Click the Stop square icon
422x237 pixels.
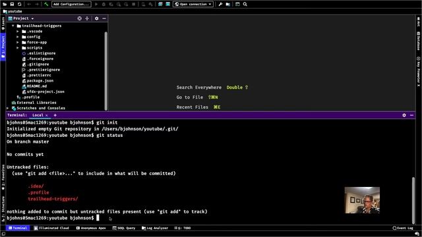tap(133, 5)
